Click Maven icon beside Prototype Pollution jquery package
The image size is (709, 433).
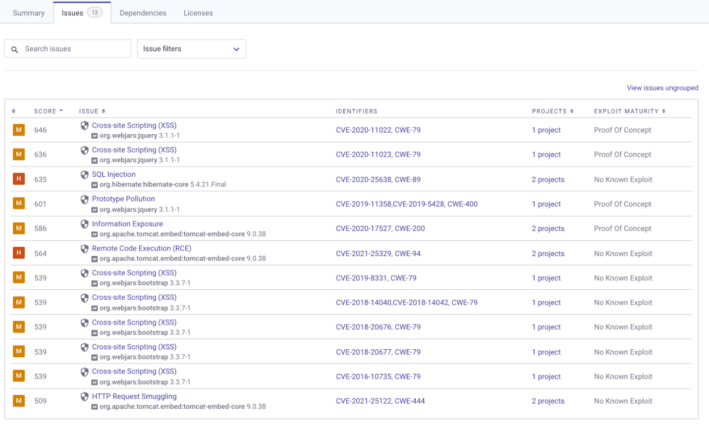[95, 210]
